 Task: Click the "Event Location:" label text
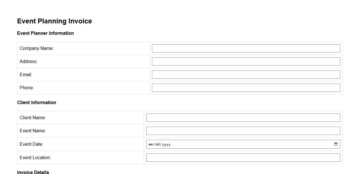tap(35, 158)
